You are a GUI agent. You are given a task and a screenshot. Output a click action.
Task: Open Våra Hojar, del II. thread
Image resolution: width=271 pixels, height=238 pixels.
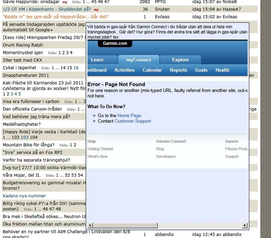click(22, 175)
